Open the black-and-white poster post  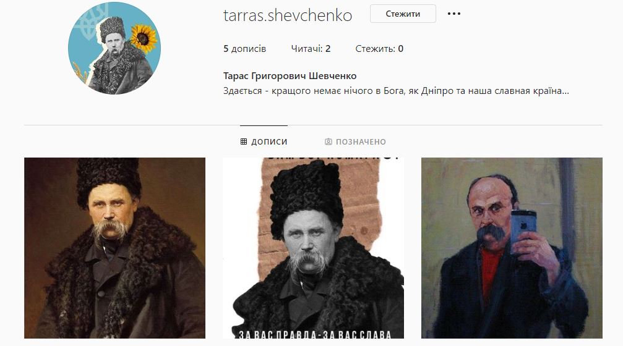point(313,248)
